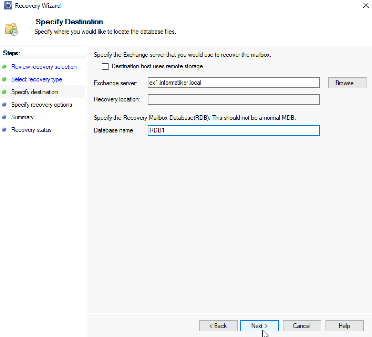Click green bullet beside Select recovery type
The height and width of the screenshot is (337, 372).
pyautogui.click(x=4, y=79)
